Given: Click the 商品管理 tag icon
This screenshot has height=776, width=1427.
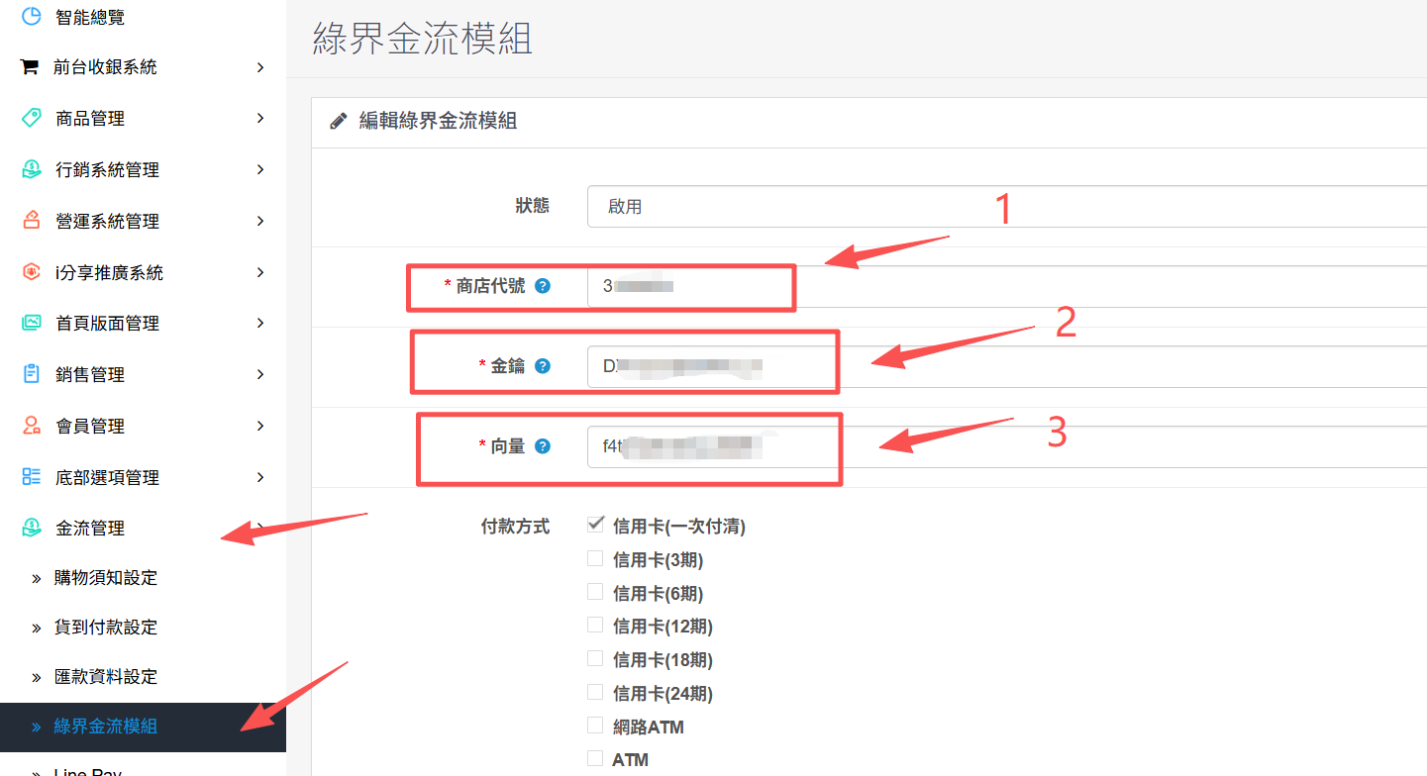Looking at the screenshot, I should (32, 118).
